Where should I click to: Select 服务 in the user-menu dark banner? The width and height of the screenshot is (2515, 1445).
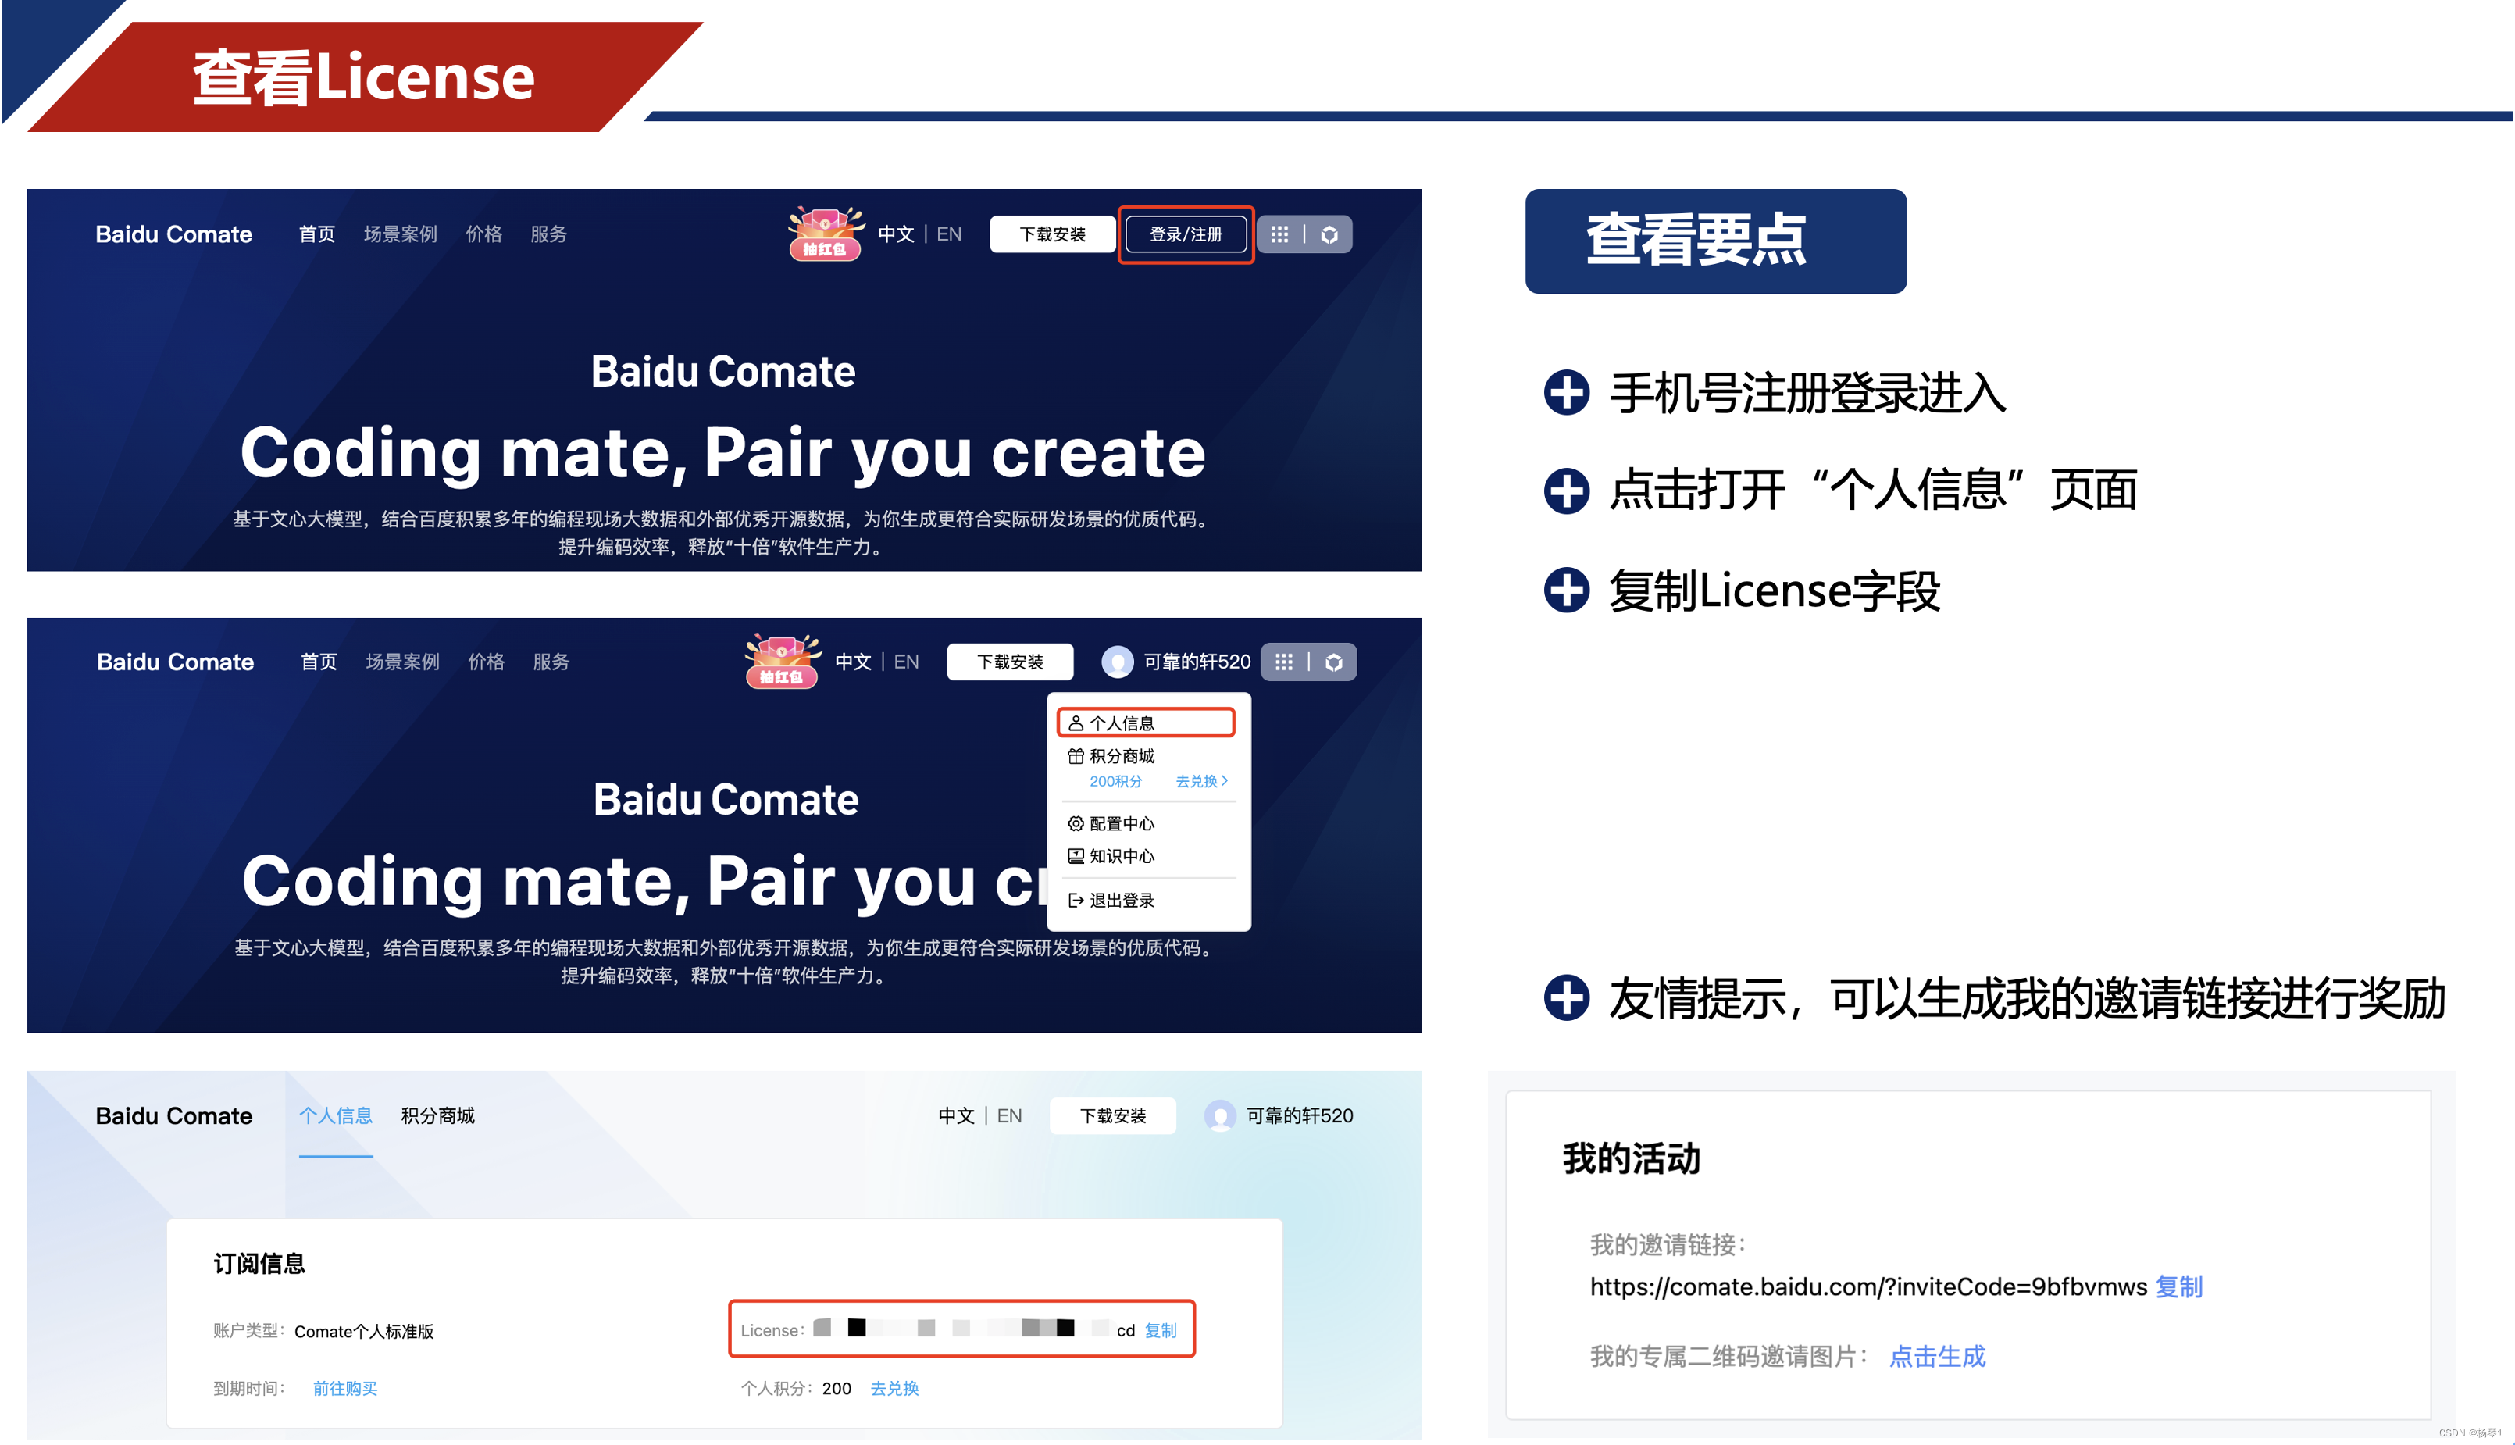(x=551, y=662)
